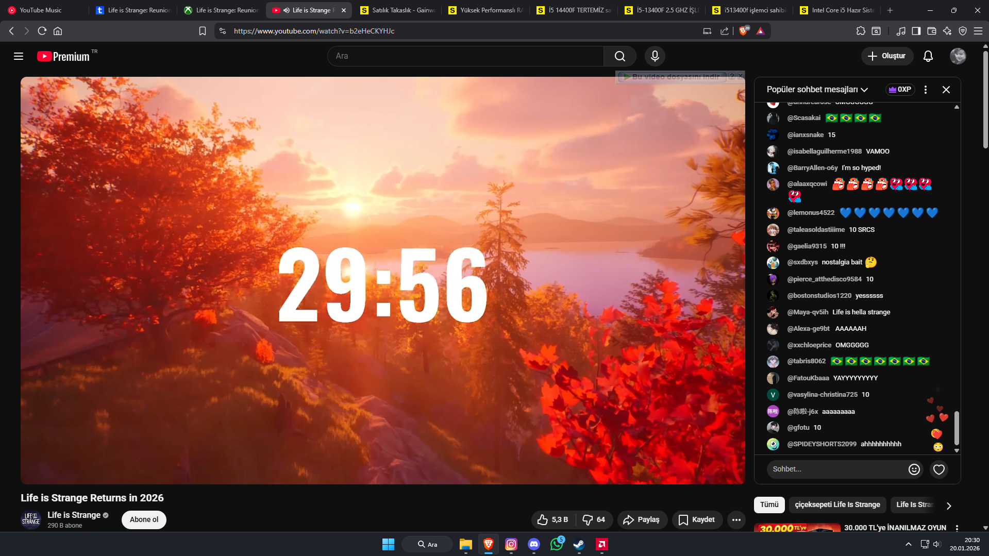Open share page icon in address bar
Image resolution: width=989 pixels, height=556 pixels.
pyautogui.click(x=724, y=31)
